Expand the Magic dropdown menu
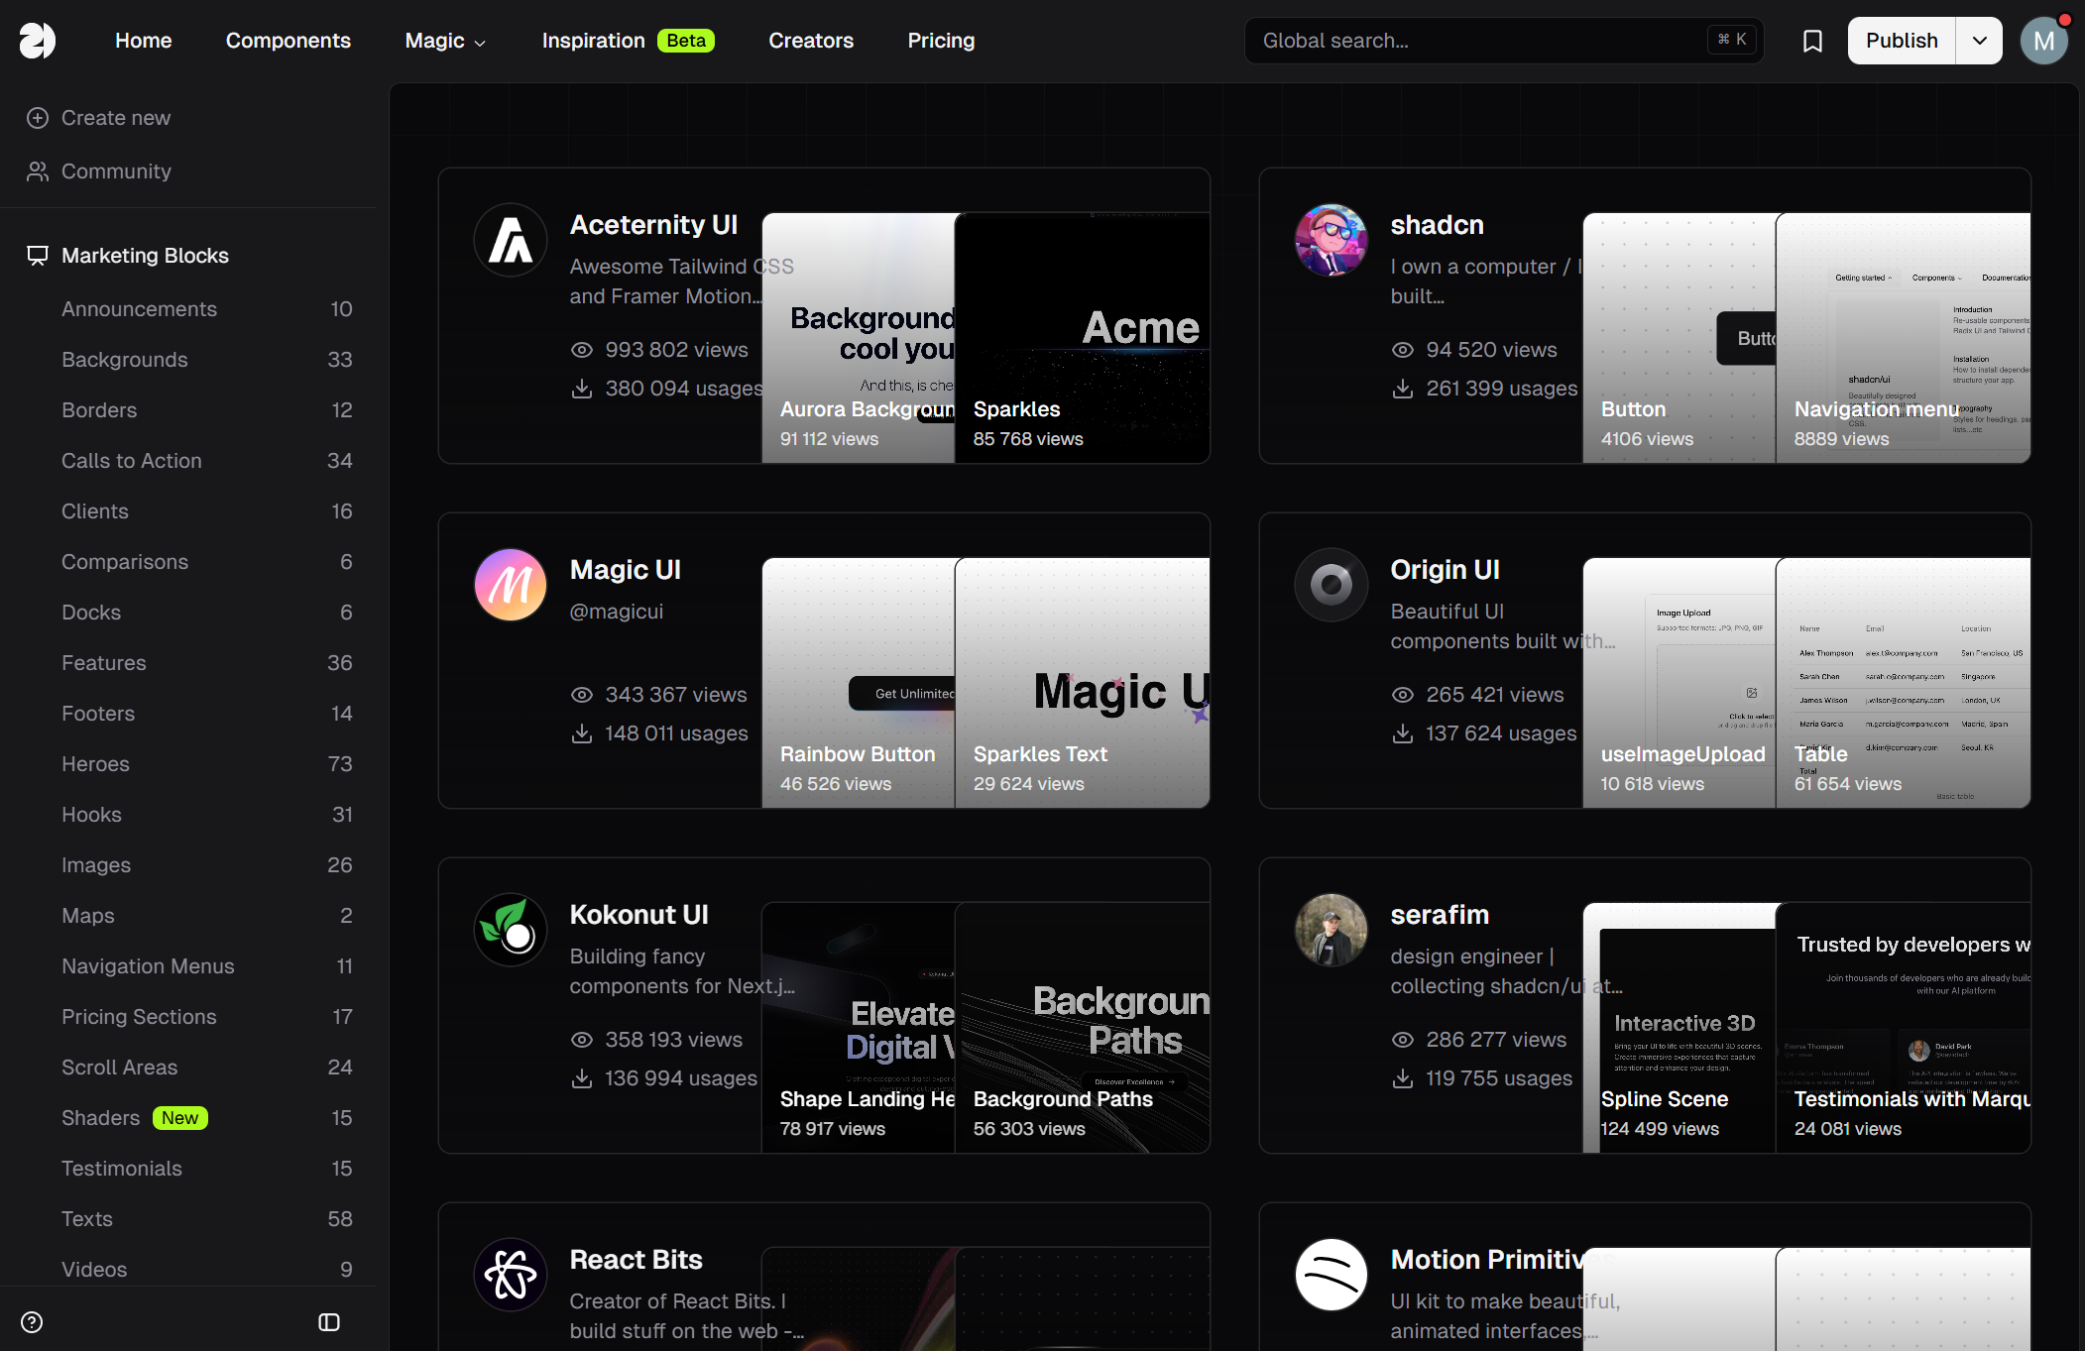Screen dimensions: 2085x1351 (445, 41)
